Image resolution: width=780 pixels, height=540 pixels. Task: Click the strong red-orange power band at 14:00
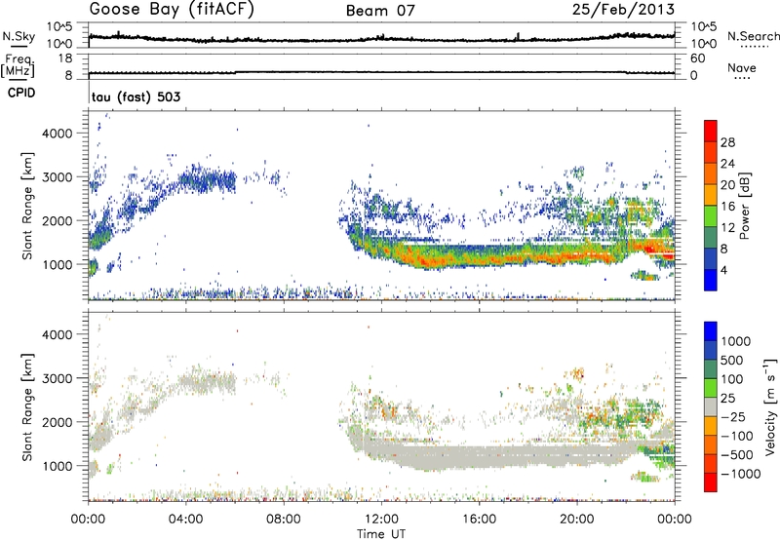pyautogui.click(x=430, y=260)
